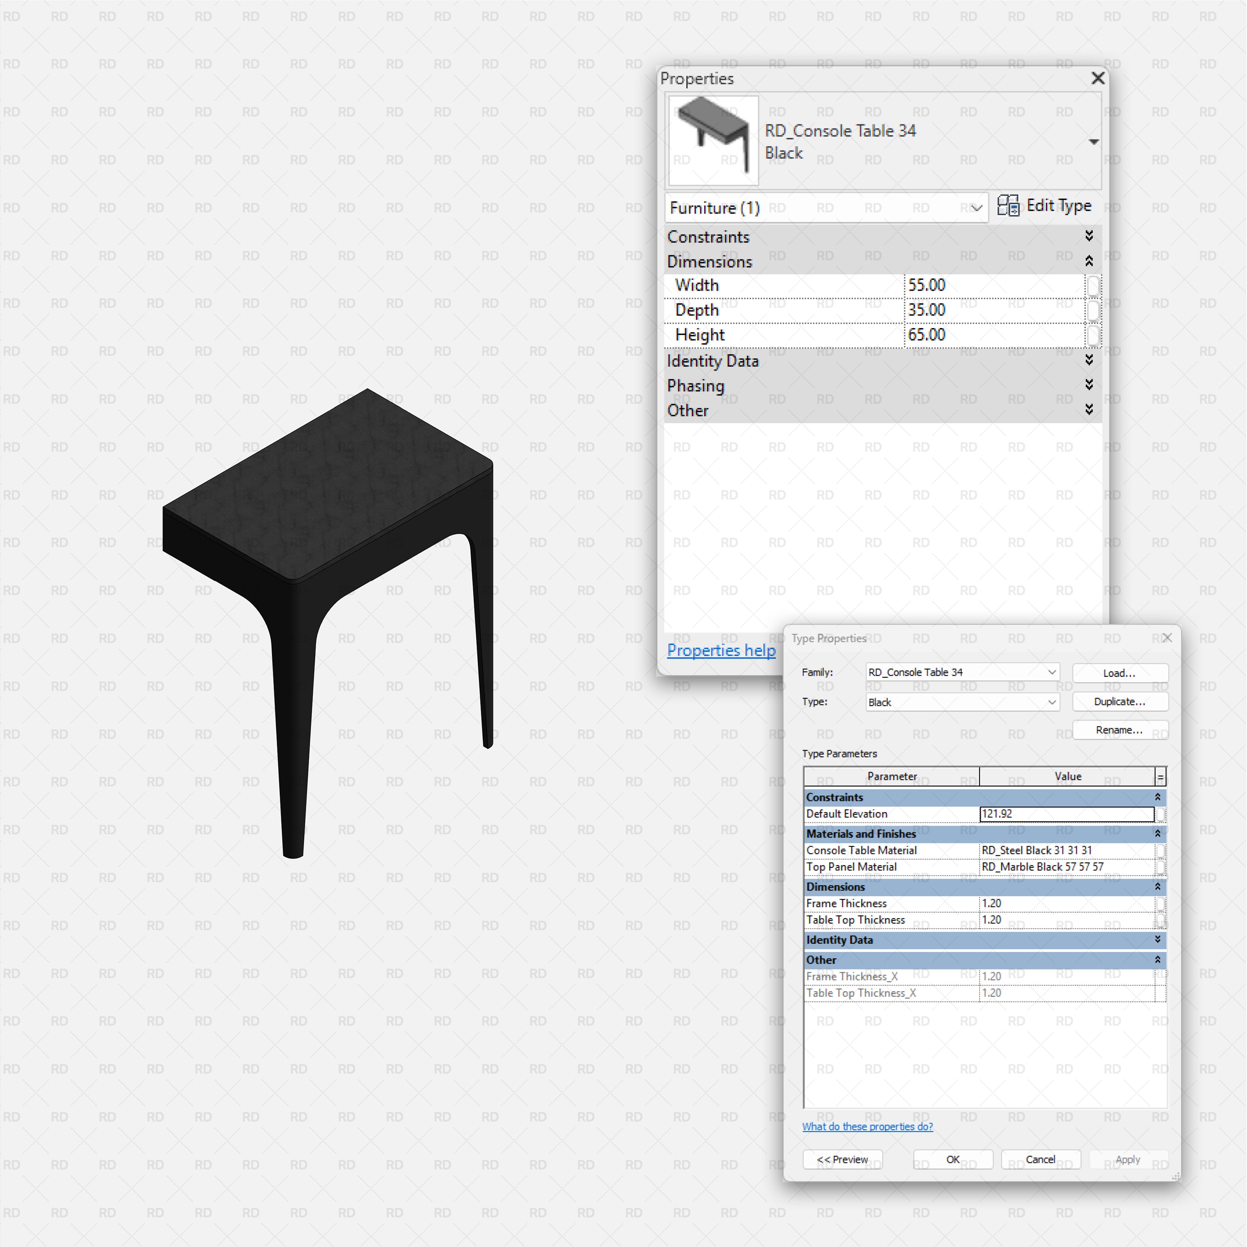The width and height of the screenshot is (1247, 1247).
Task: Collapse the Dimensions section in Properties
Action: click(x=1089, y=261)
